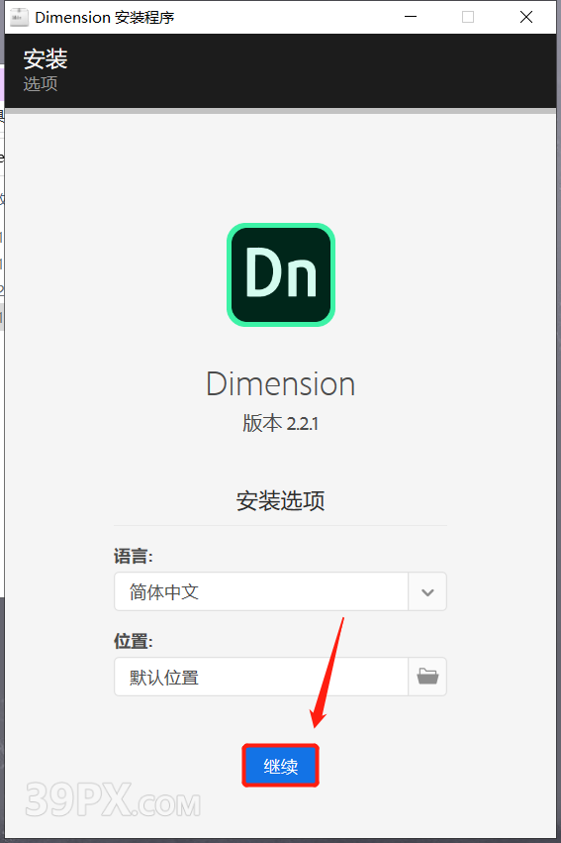This screenshot has width=561, height=843.
Task: Click the Dimension product name text
Action: tap(280, 384)
